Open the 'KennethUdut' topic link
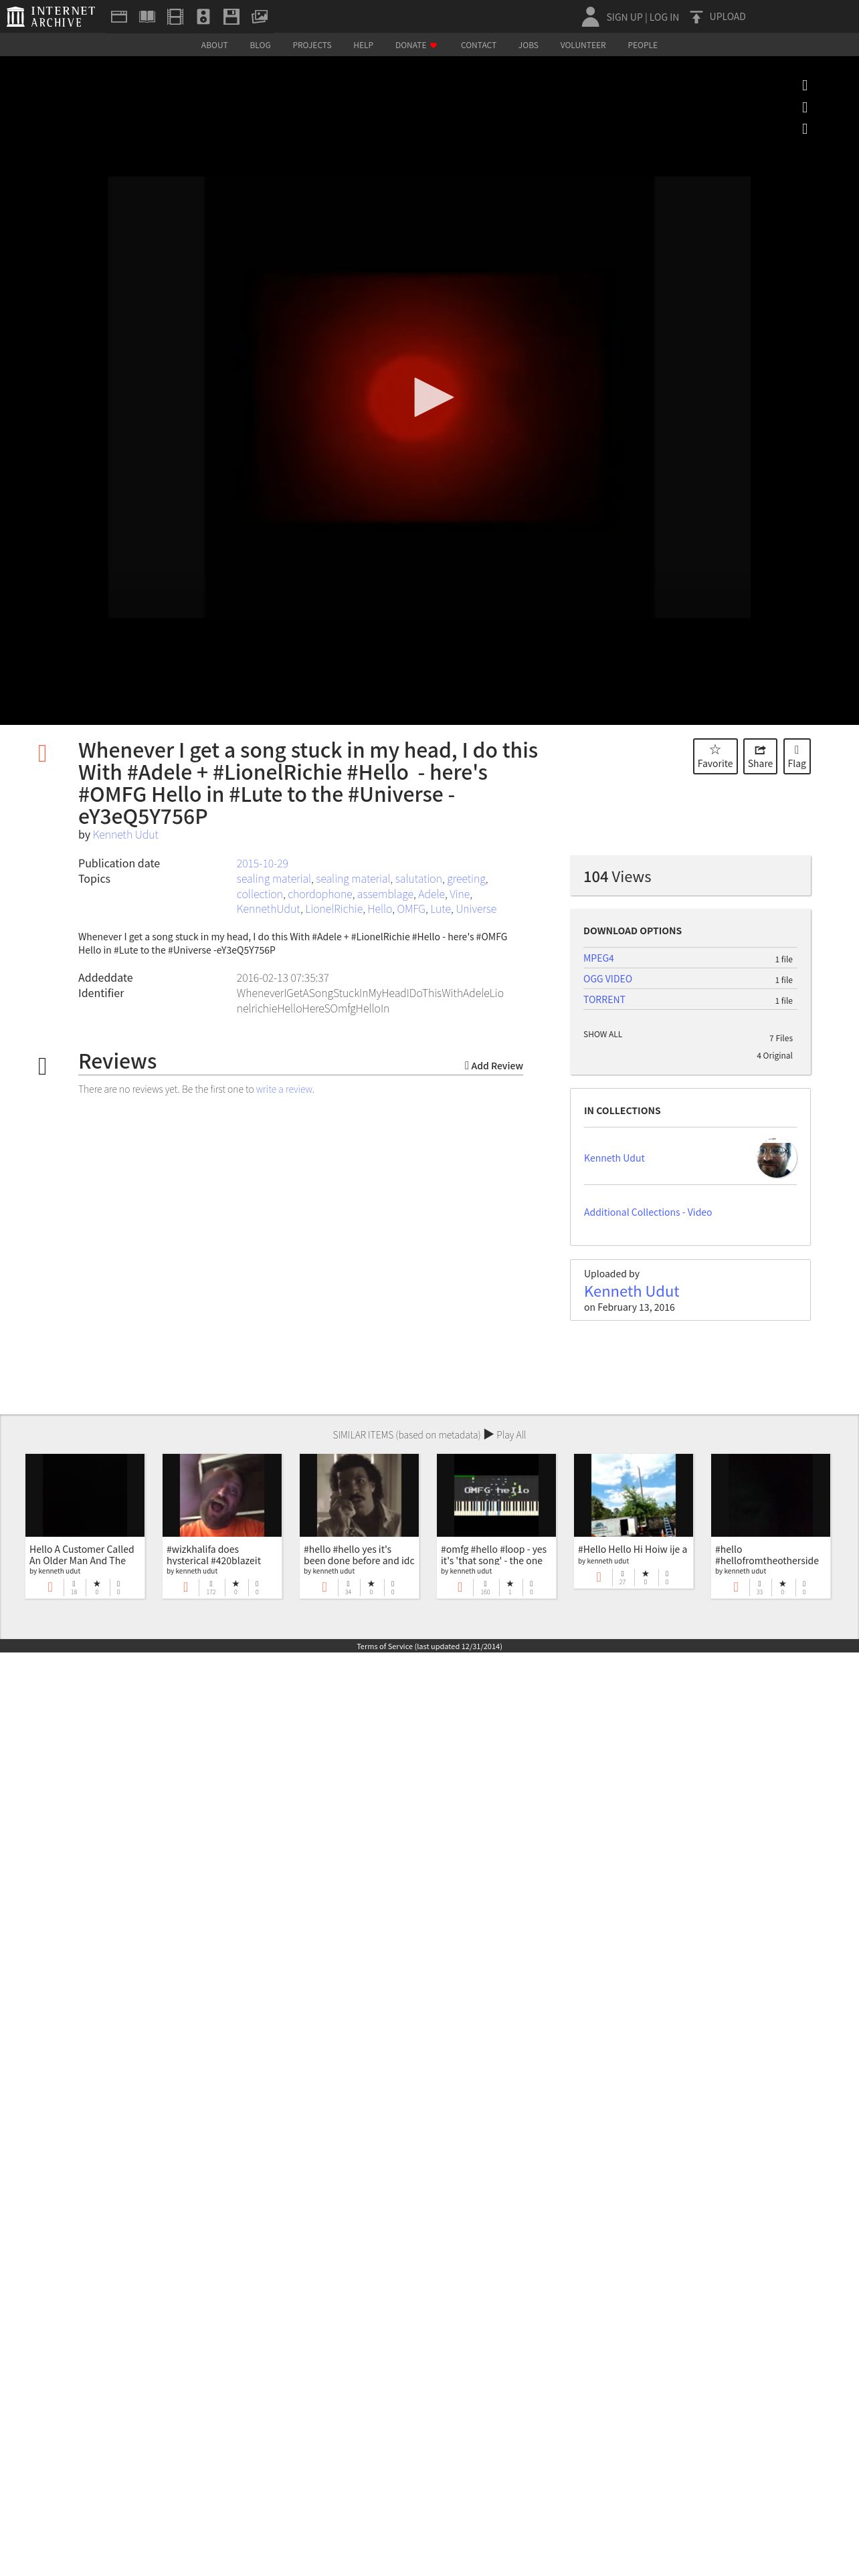859x2576 pixels. [268, 909]
